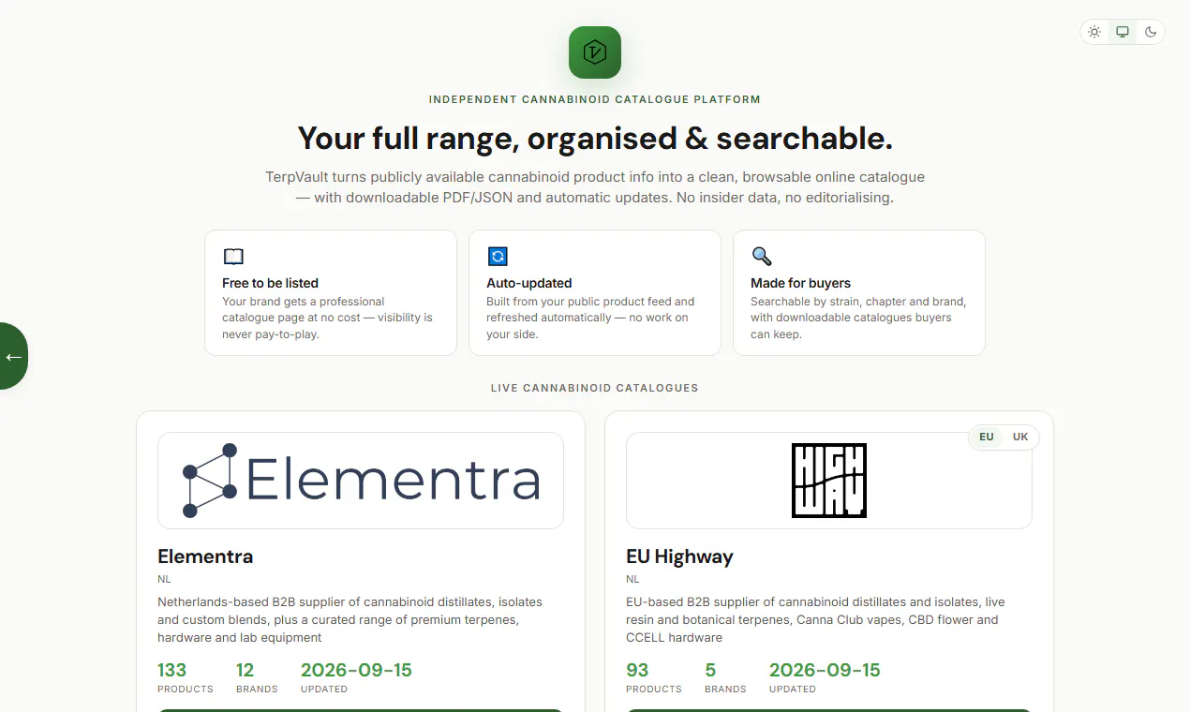Click Elementra's 133 products count

(x=172, y=670)
